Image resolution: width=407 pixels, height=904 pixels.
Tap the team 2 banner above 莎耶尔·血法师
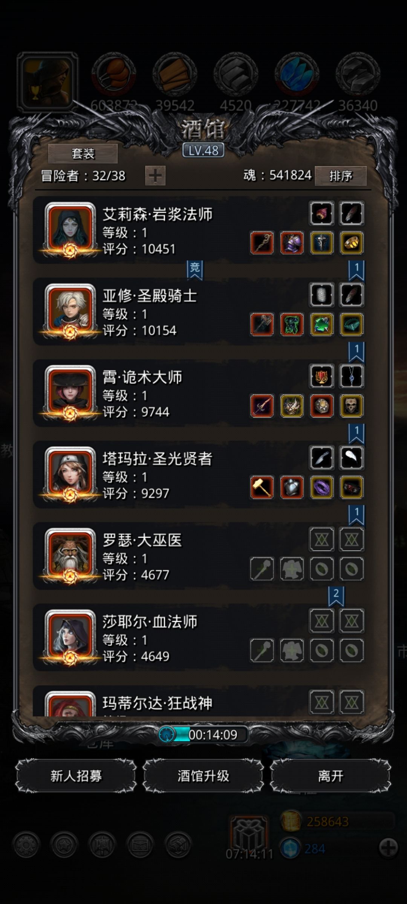(x=336, y=596)
